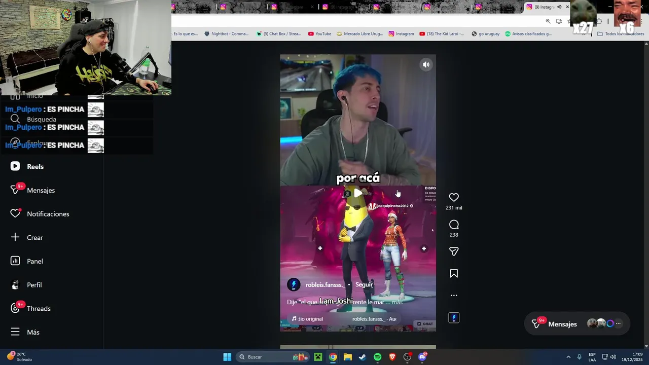Save the reel with bookmark icon
The image size is (649, 365).
454,274
